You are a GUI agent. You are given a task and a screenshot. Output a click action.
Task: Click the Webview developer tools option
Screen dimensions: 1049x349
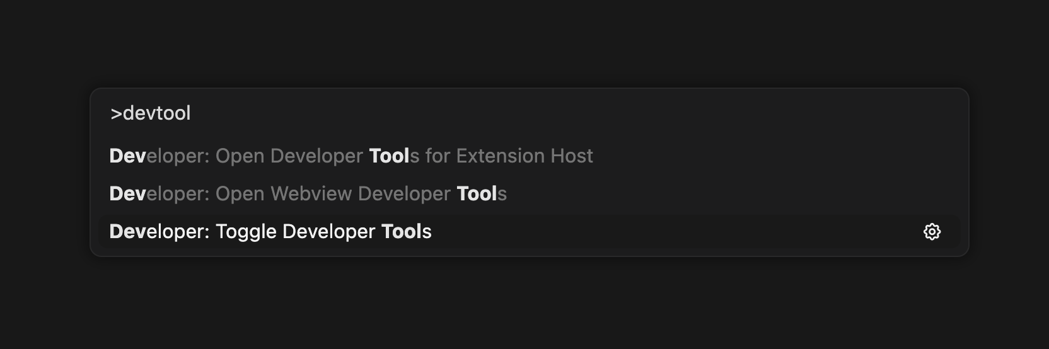click(308, 194)
